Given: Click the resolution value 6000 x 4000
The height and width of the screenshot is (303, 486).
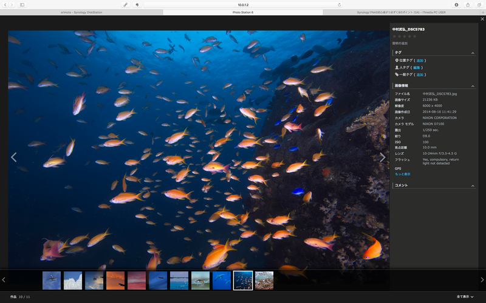Looking at the screenshot, I should (x=432, y=105).
